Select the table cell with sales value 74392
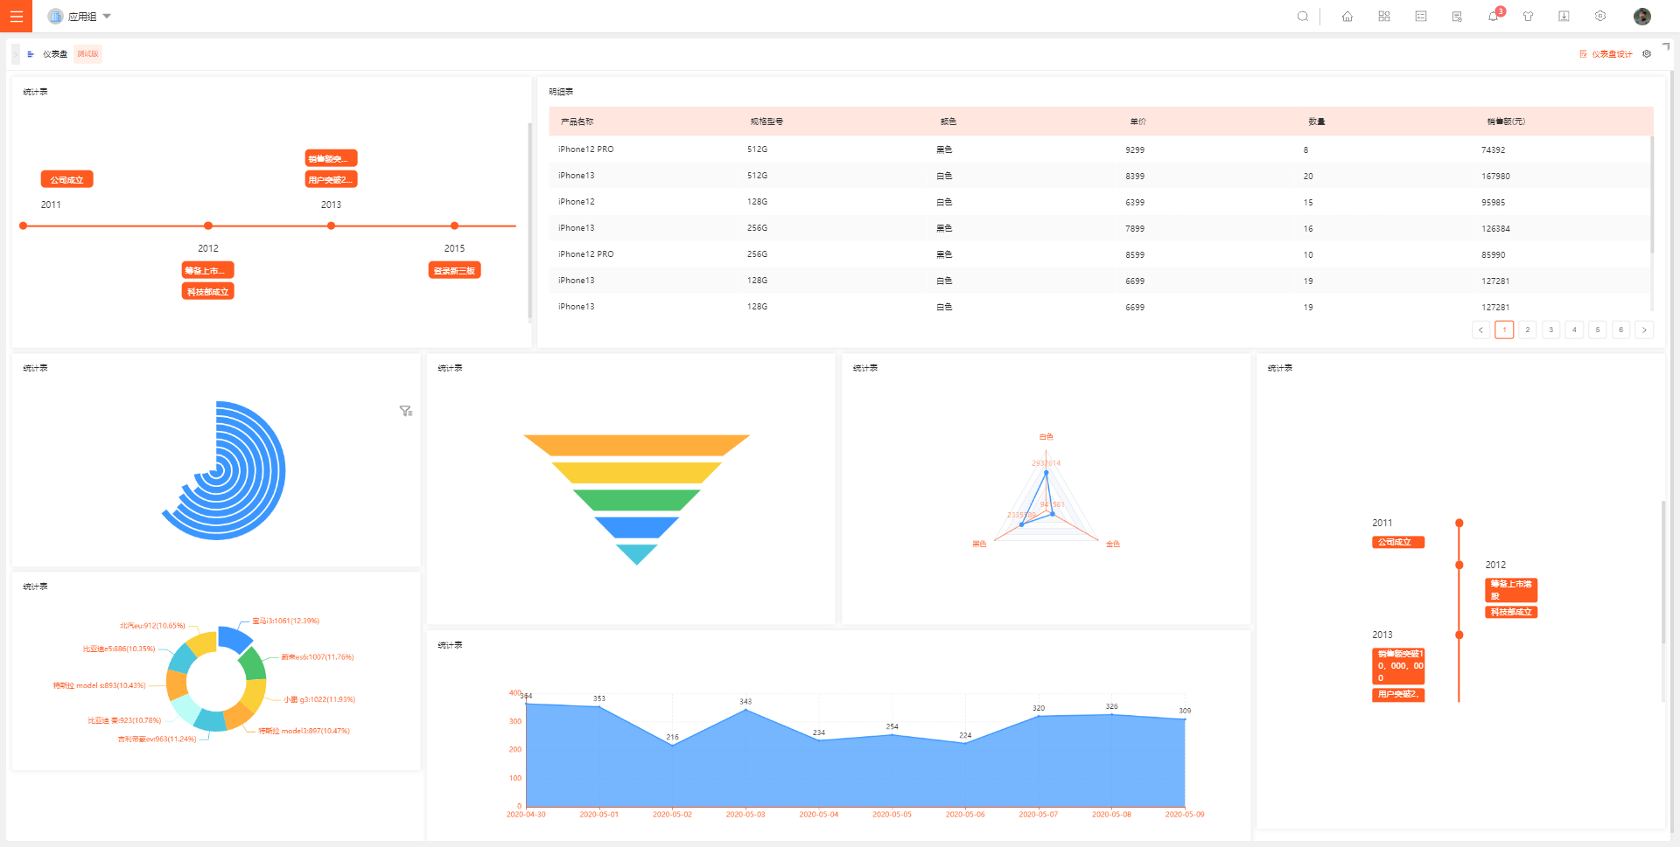 point(1493,149)
